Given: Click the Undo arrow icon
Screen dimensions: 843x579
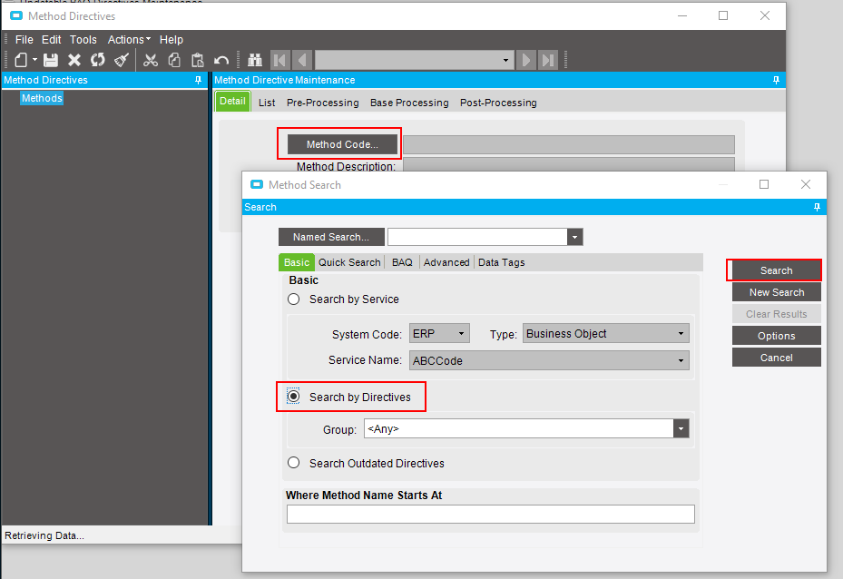Looking at the screenshot, I should pos(221,60).
